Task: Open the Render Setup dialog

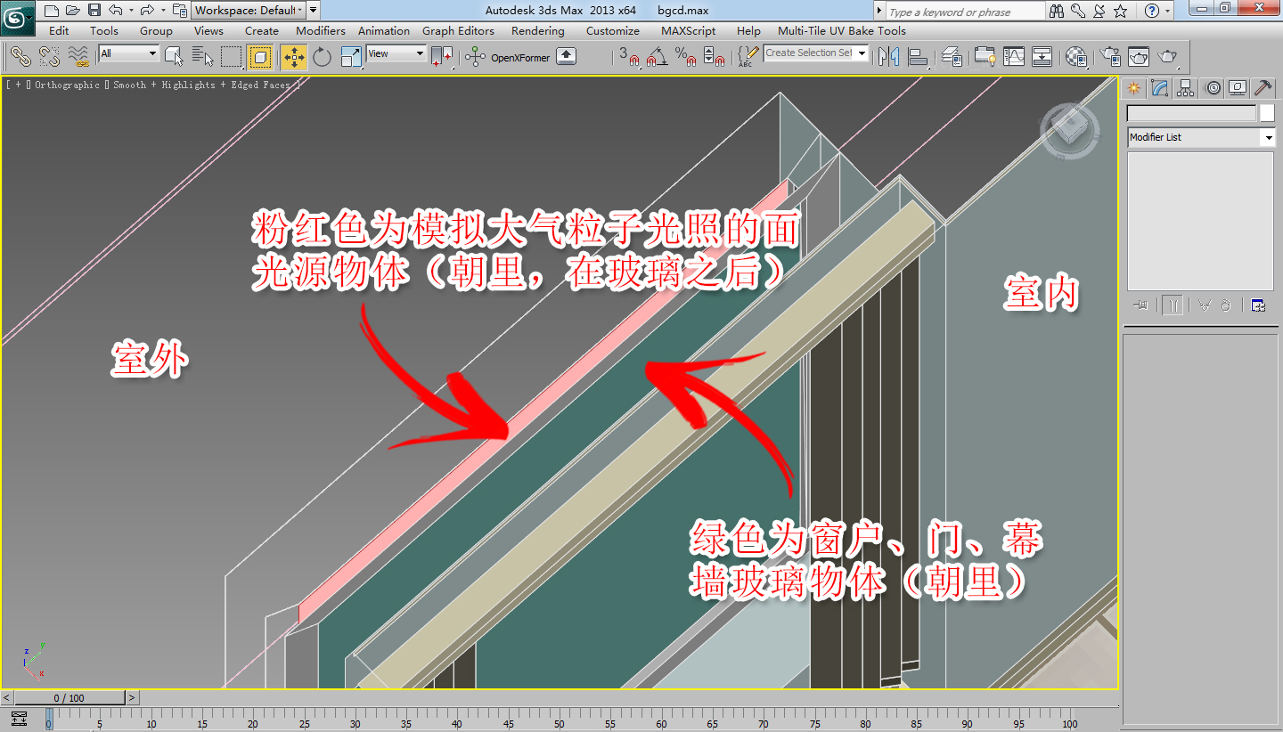Action: coord(1109,55)
